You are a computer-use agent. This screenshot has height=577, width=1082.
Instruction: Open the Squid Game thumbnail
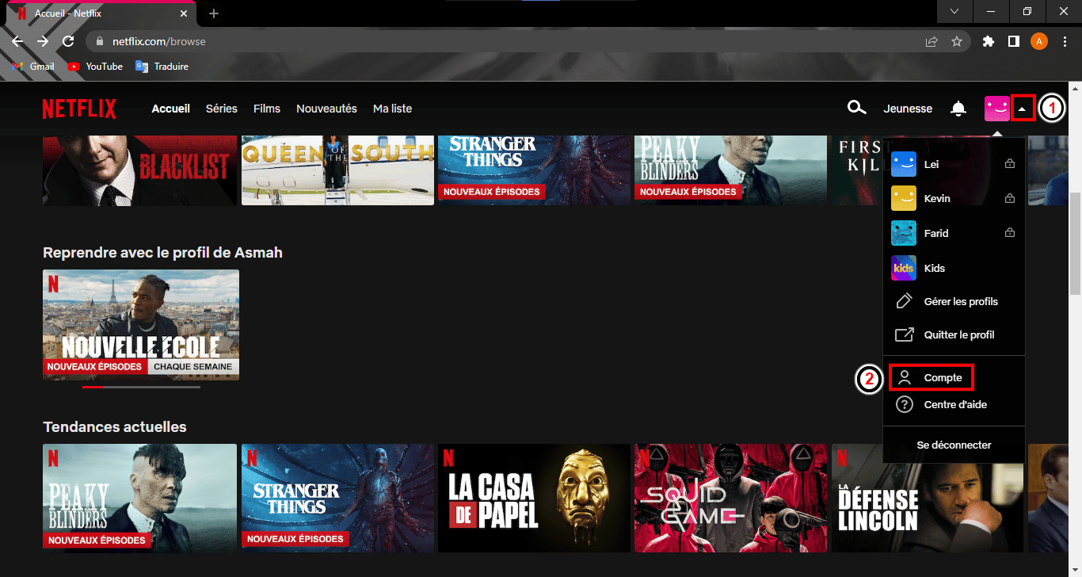731,498
